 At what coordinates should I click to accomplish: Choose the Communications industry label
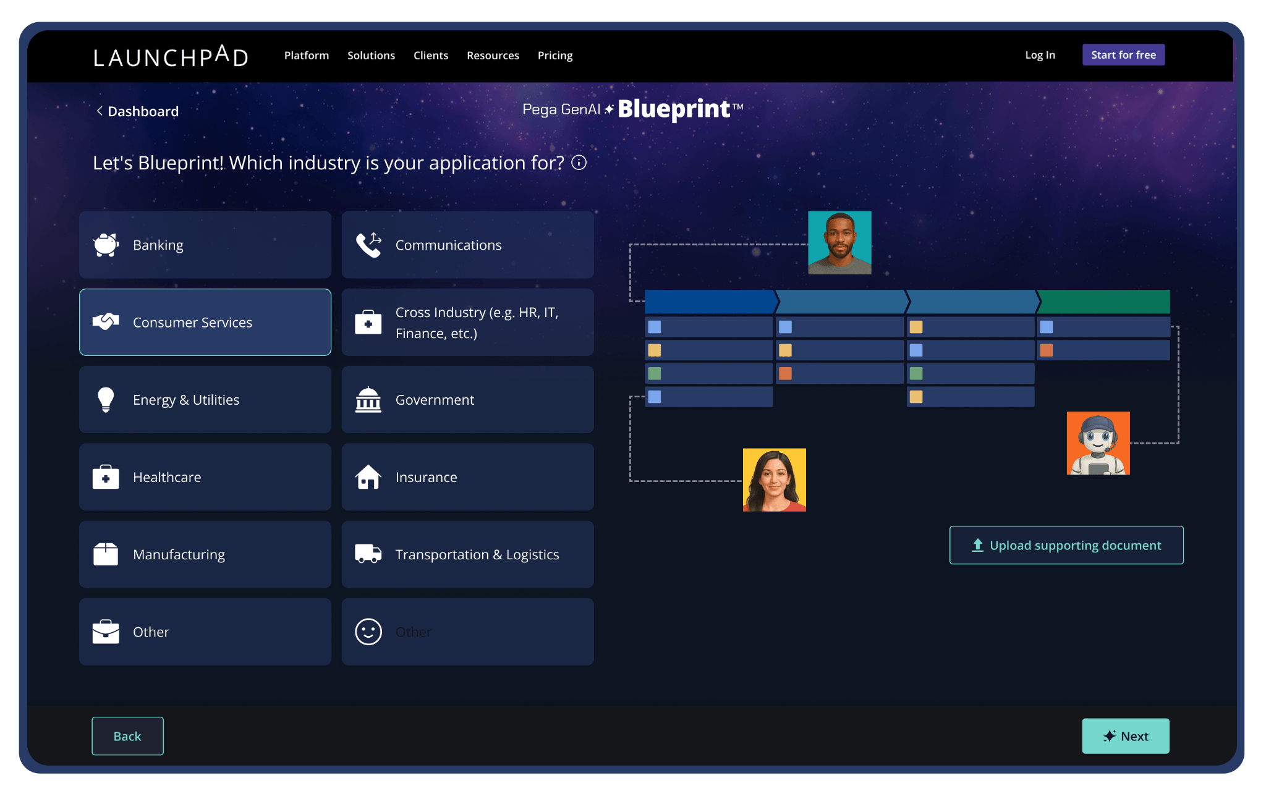coord(449,245)
